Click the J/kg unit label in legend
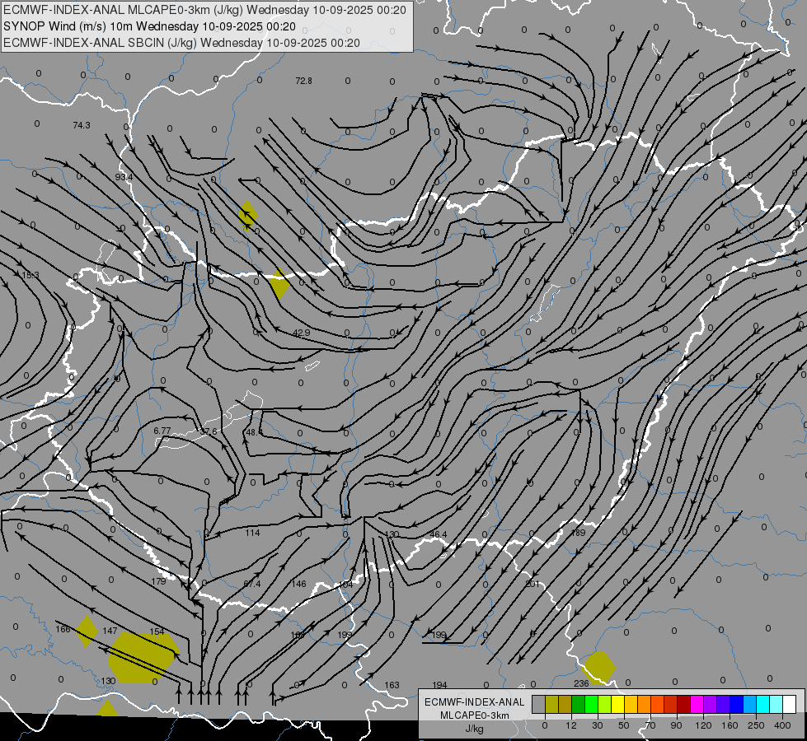The height and width of the screenshot is (741, 807). [x=474, y=729]
